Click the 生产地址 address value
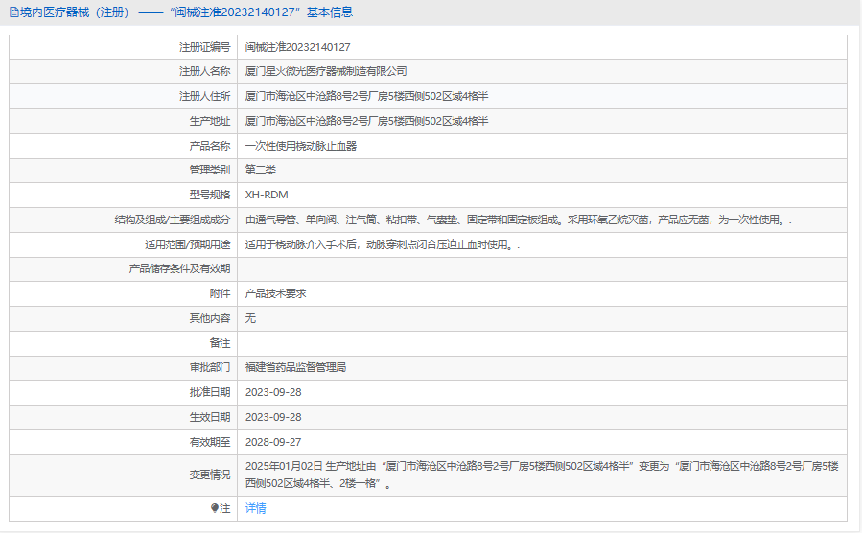This screenshot has height=533, width=862. pos(366,121)
